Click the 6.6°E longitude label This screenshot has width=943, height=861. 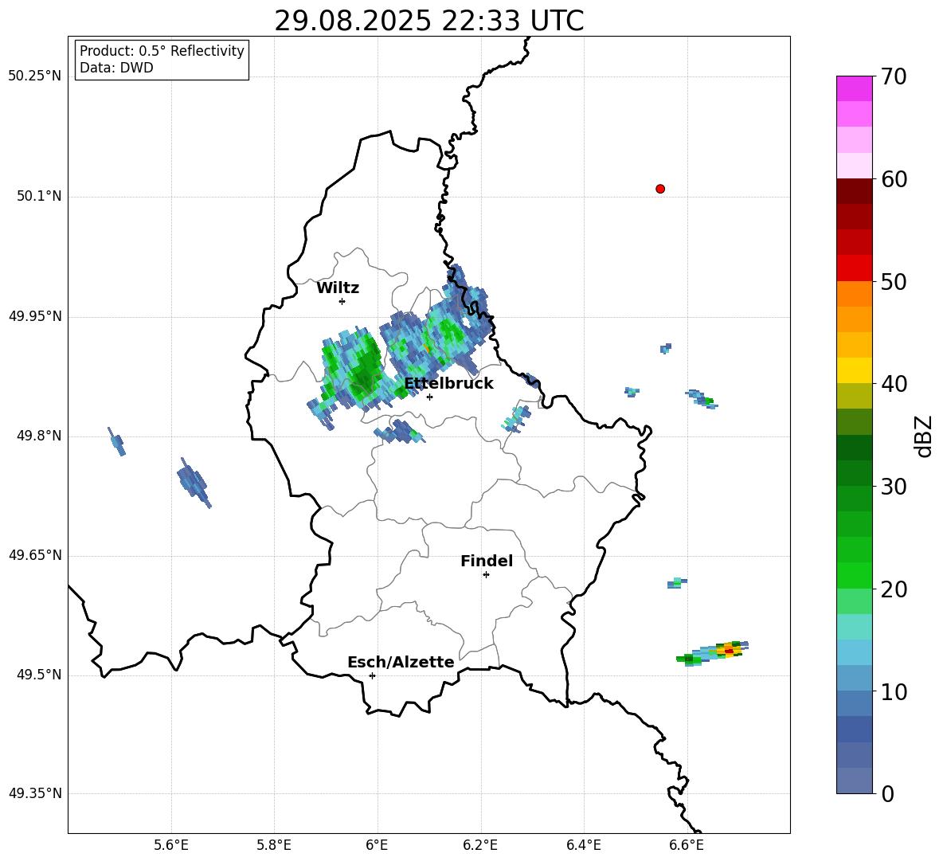(x=687, y=845)
